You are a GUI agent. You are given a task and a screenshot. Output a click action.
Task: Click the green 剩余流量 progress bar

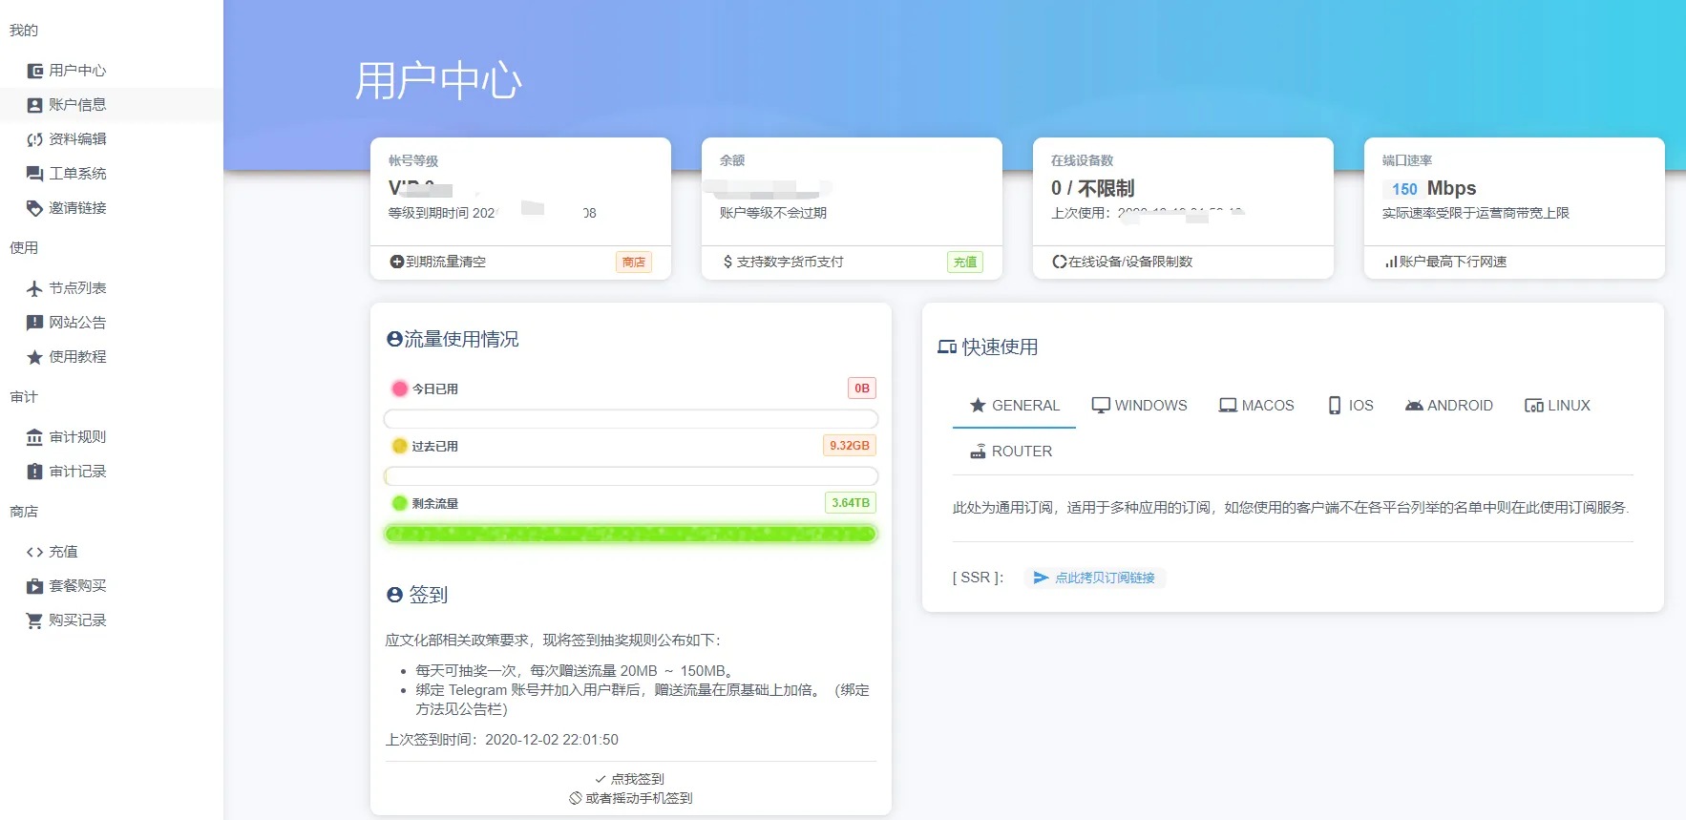coord(631,534)
